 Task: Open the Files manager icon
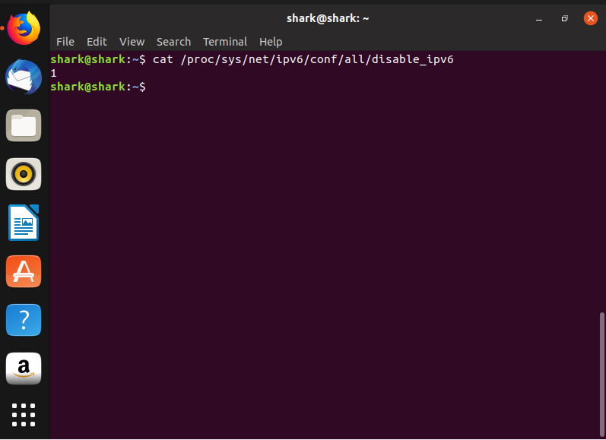pos(24,125)
